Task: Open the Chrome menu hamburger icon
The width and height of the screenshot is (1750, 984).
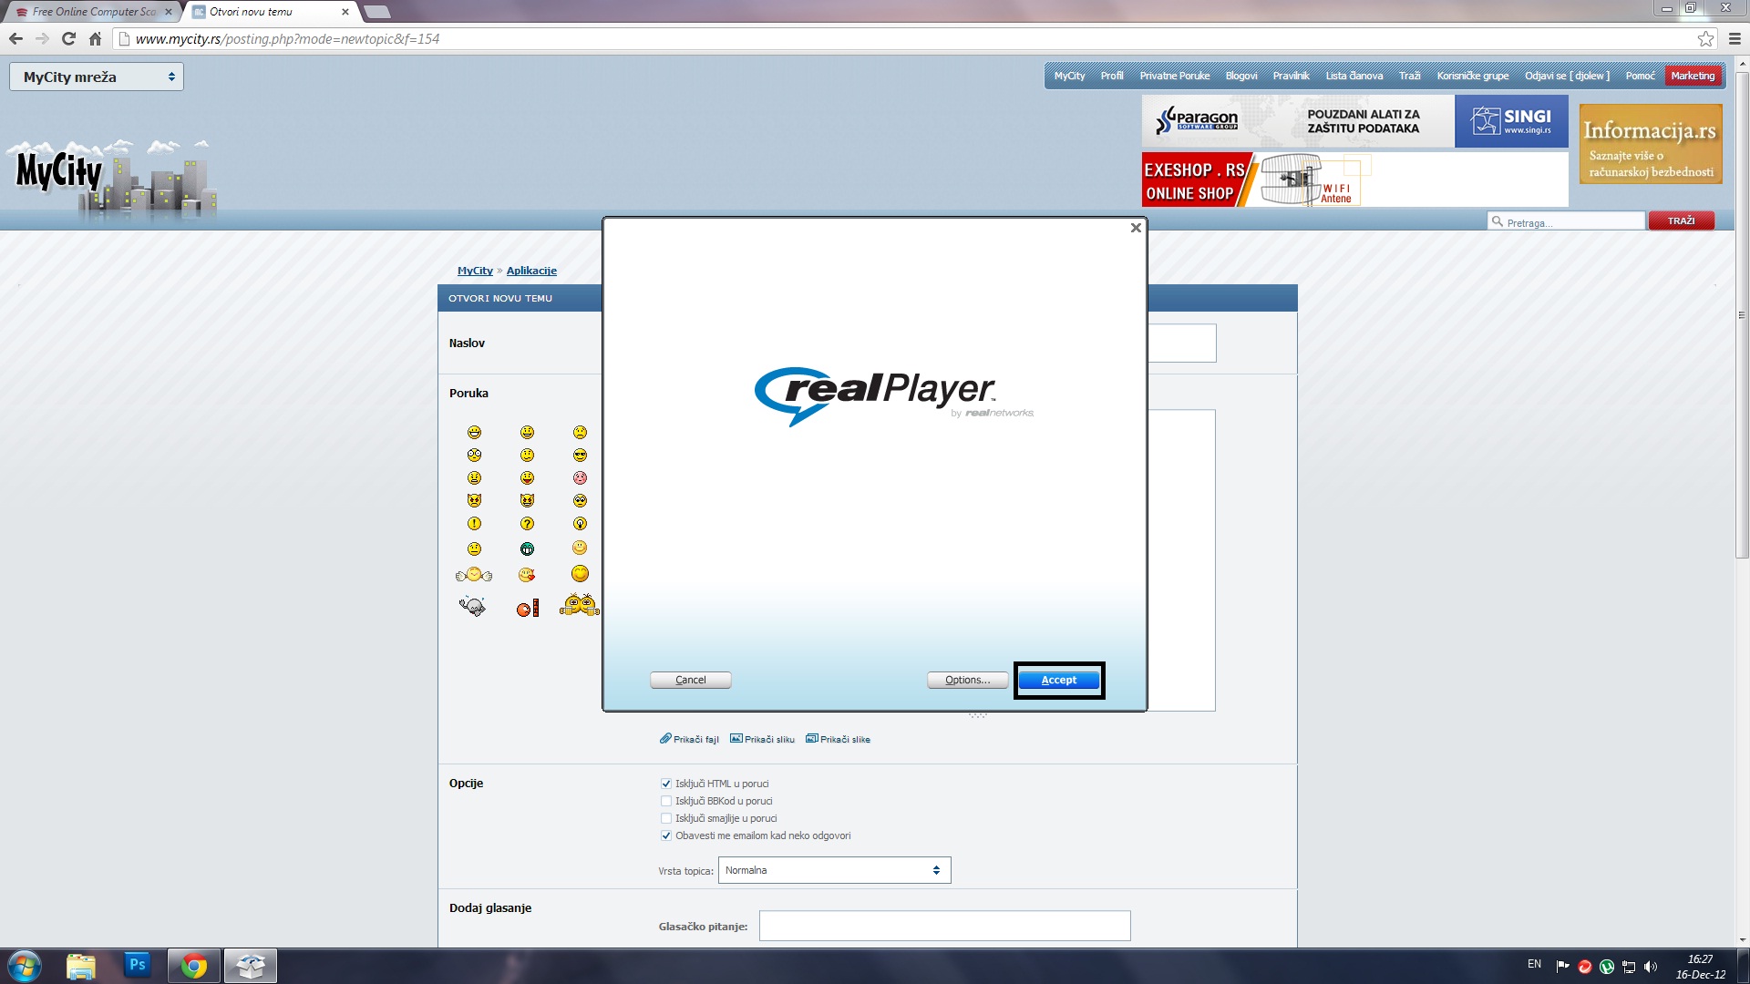Action: click(x=1735, y=38)
